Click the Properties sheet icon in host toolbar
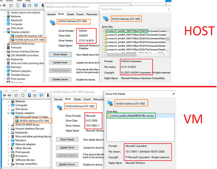 point(17,5)
